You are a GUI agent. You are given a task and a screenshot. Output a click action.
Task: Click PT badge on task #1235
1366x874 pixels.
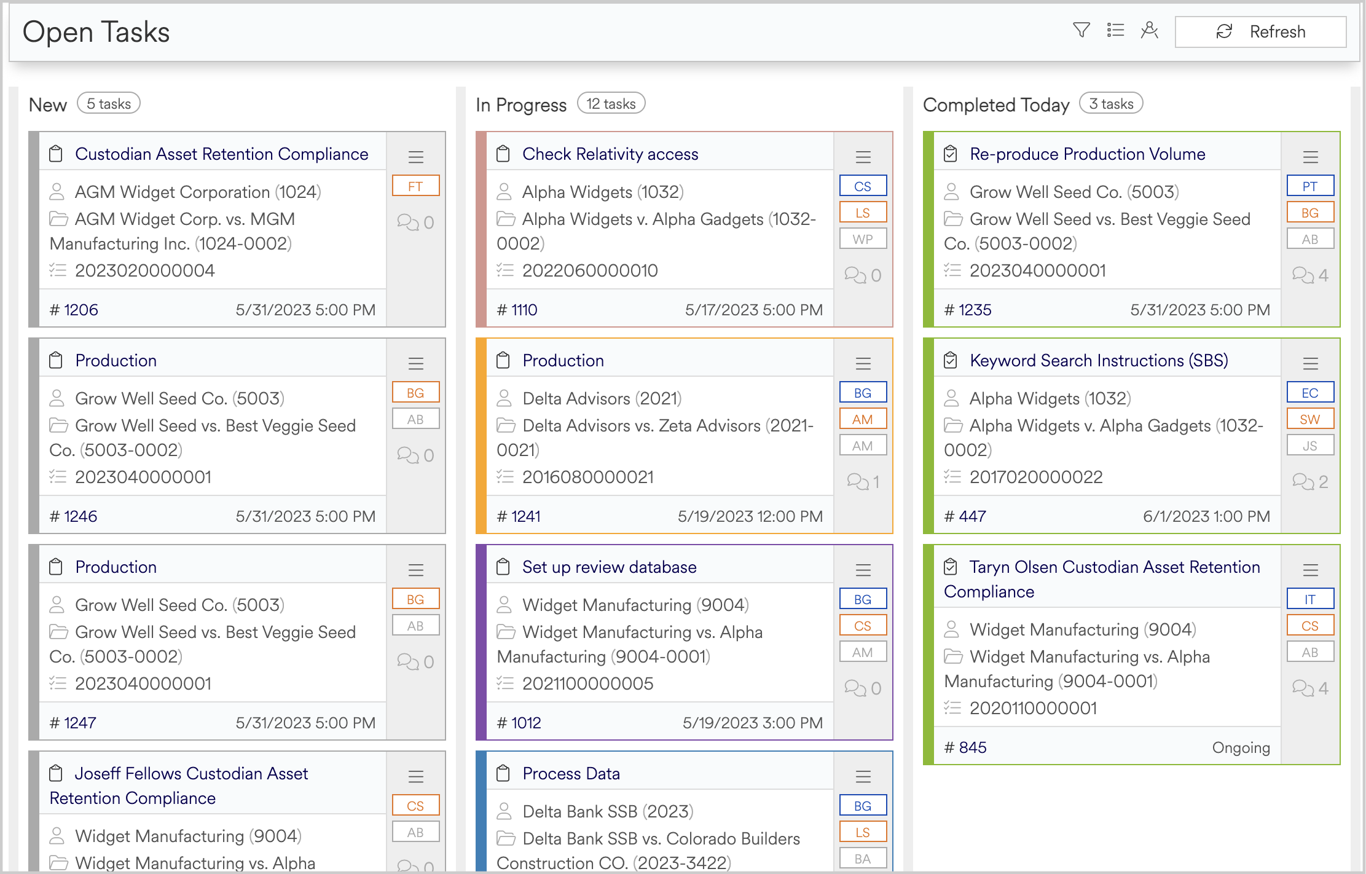[1311, 186]
